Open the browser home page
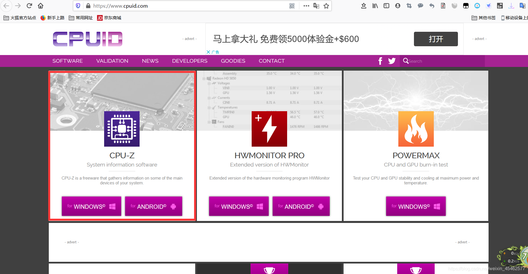Viewport: 528px width, 274px height. (x=41, y=6)
